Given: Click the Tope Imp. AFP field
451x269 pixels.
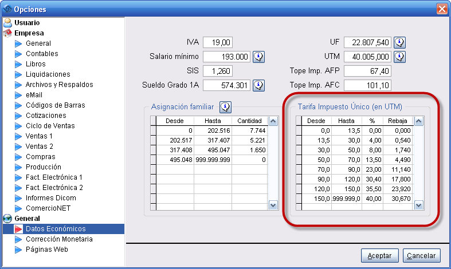Looking at the screenshot, I should click(367, 71).
